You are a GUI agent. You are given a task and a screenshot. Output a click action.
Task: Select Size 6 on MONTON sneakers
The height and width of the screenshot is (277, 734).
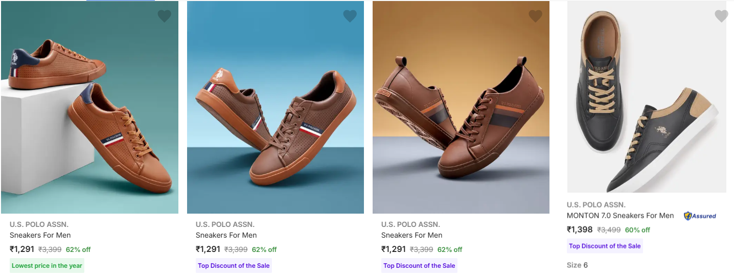pos(585,265)
